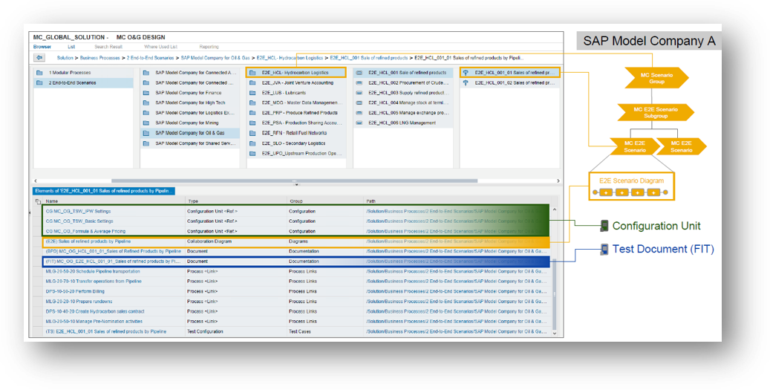Image resolution: width=770 pixels, height=390 pixels.
Task: Open Business Processes in the breadcrumb path
Action: [100, 57]
